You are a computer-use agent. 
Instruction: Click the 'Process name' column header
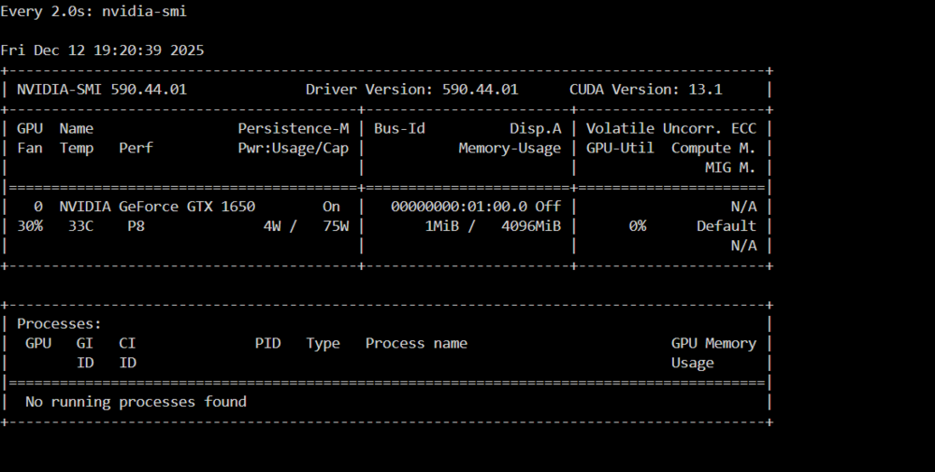(x=416, y=344)
